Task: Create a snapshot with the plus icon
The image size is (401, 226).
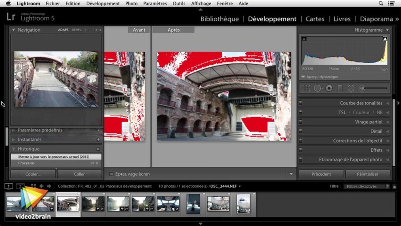Action: (98, 140)
